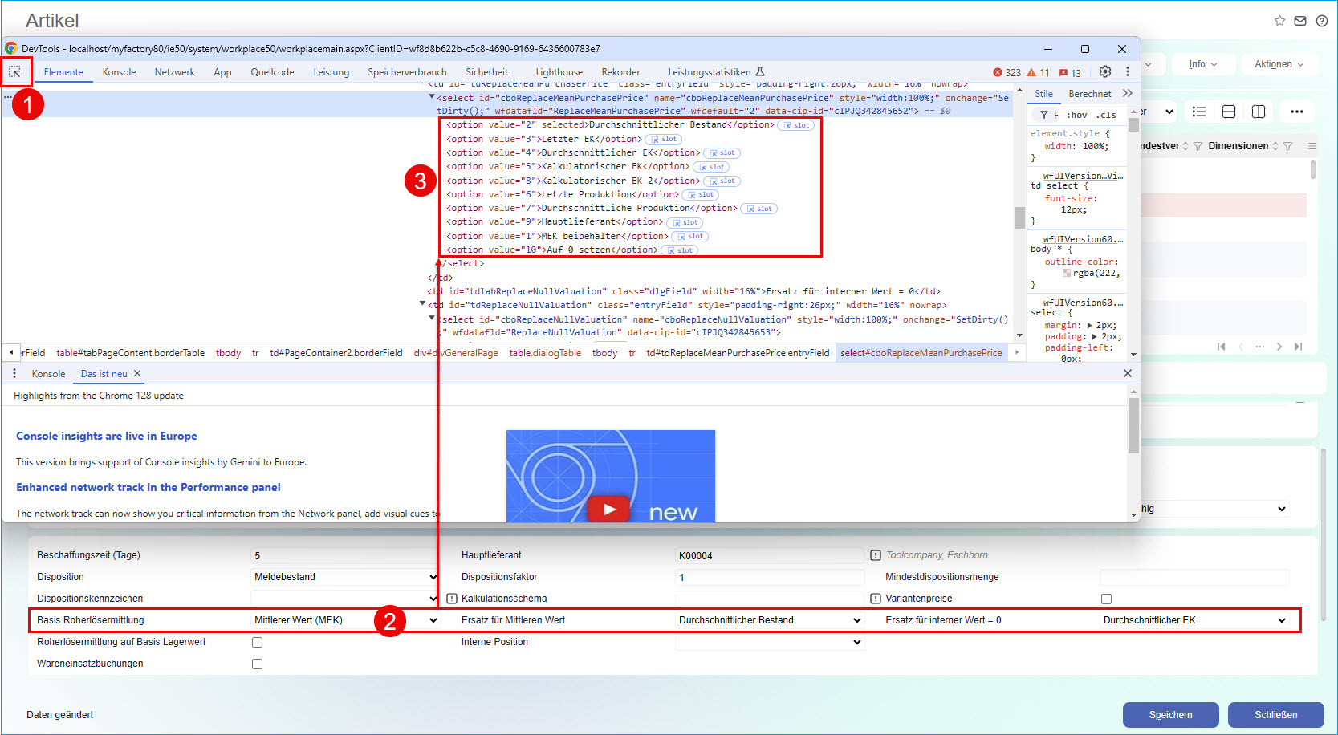Switch to the Netzwerk tab
1338x735 pixels.
[x=174, y=72]
